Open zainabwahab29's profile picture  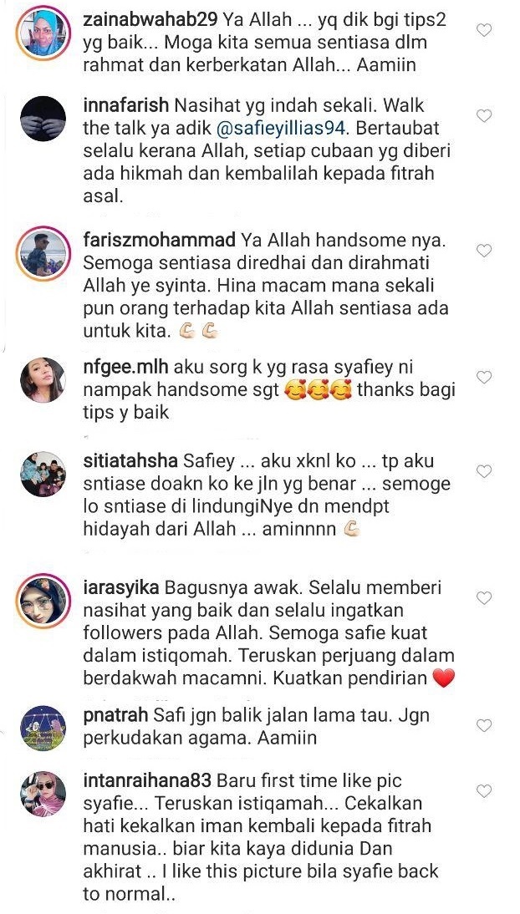pyautogui.click(x=43, y=33)
